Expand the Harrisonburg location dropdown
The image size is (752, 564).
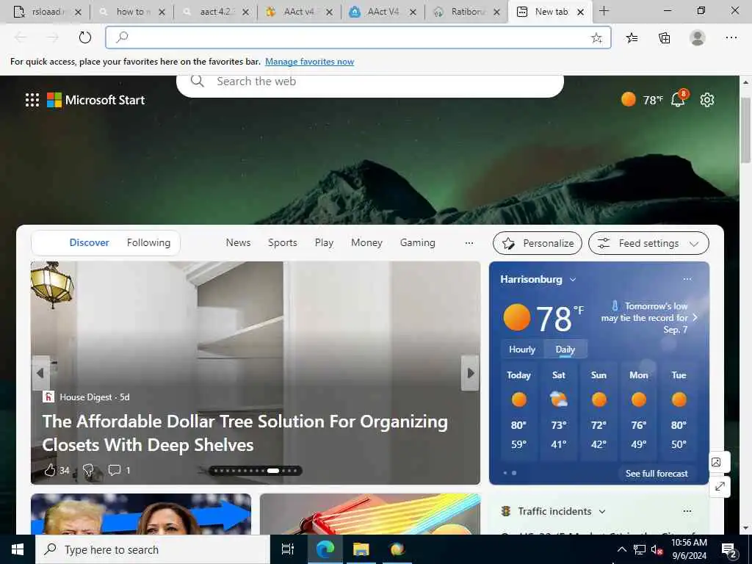(573, 280)
